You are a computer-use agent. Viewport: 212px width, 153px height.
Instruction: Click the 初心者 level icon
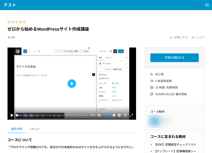(152, 74)
